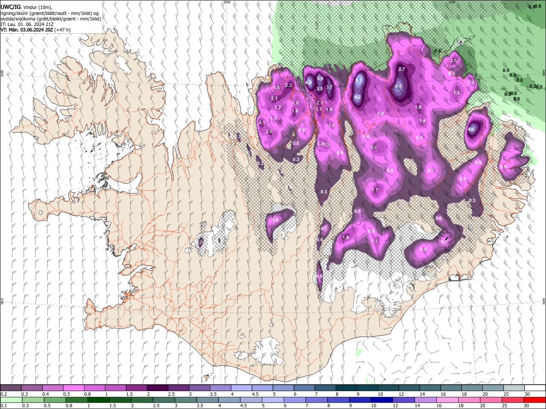The width and height of the screenshot is (546, 409).
Task: Click the "4.9" snowfall value on the map
Action: coord(309,82)
